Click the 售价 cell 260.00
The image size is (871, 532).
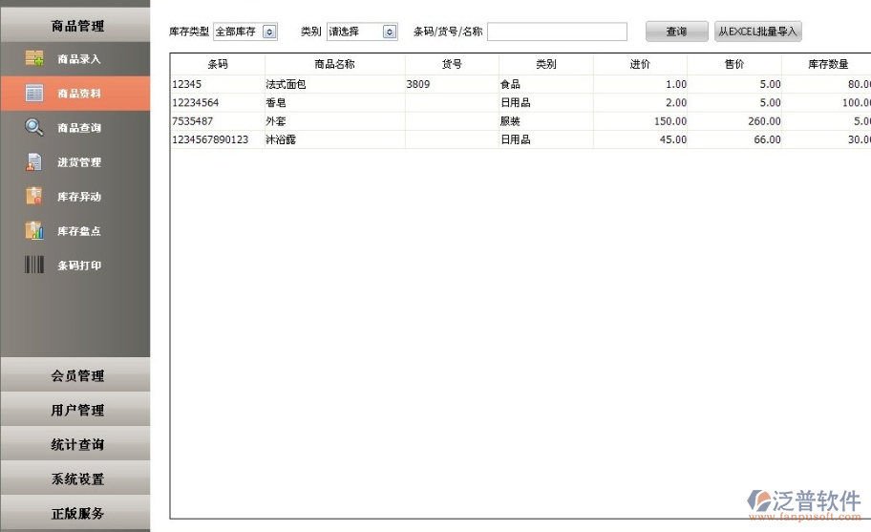pos(734,120)
